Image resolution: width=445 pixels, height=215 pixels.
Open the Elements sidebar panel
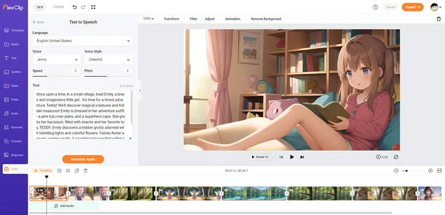pyautogui.click(x=14, y=127)
